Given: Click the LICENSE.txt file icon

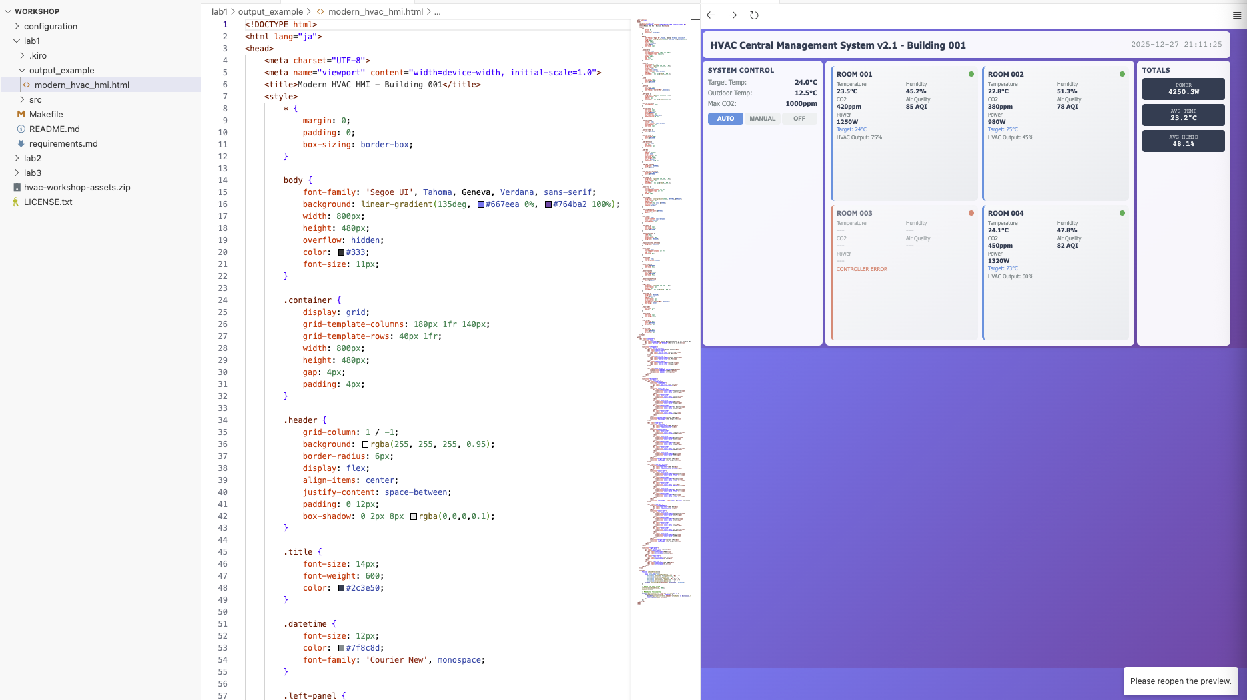Looking at the screenshot, I should pyautogui.click(x=16, y=202).
